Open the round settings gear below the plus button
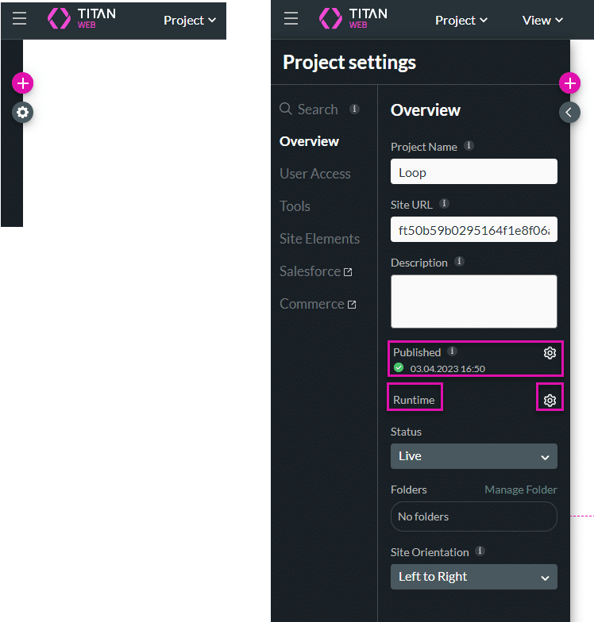Viewport: 594px width, 622px height. tap(23, 113)
